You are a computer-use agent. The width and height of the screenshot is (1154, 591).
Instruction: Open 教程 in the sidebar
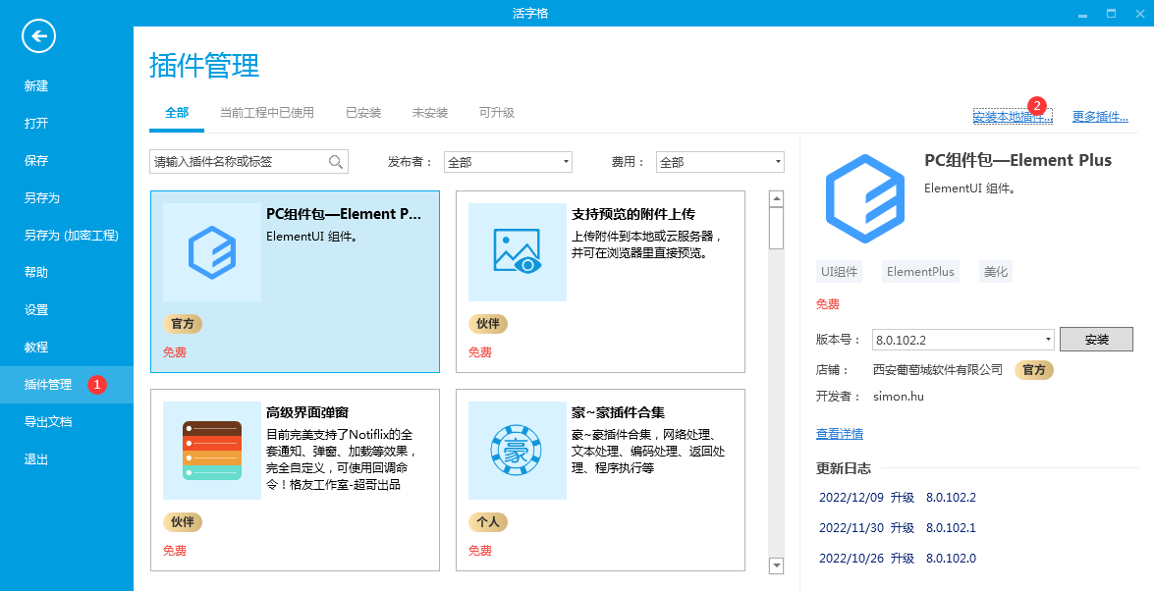tap(66, 348)
